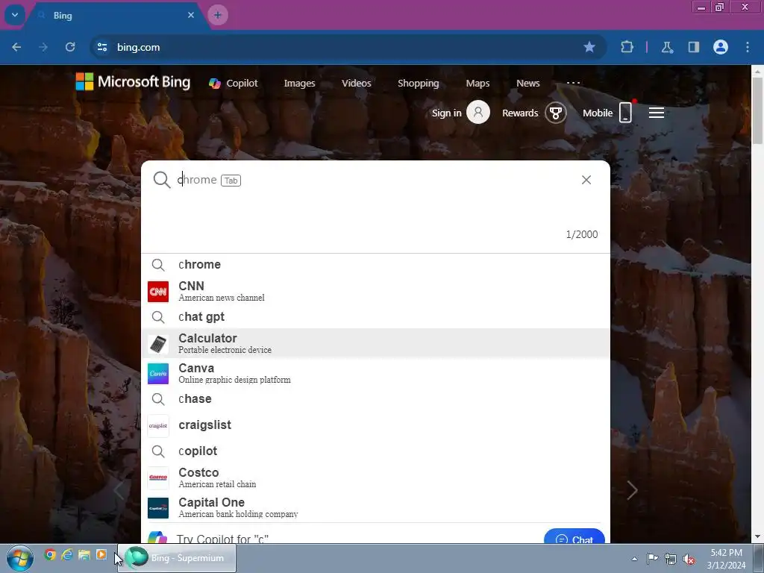Go forward using the toolbar arrow
This screenshot has width=764, height=573.
click(x=43, y=47)
